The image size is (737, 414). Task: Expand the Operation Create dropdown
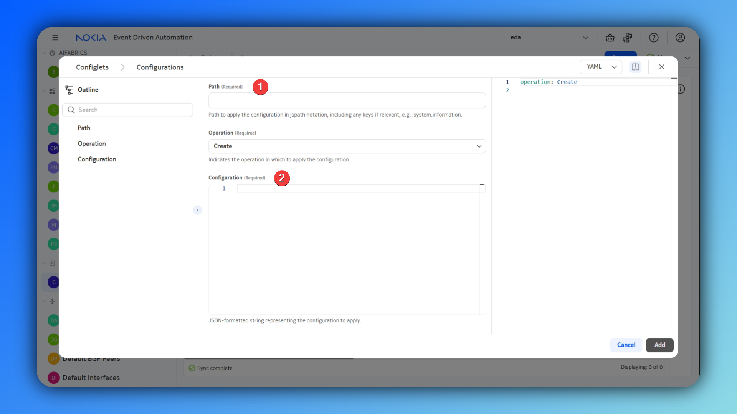pyautogui.click(x=347, y=146)
